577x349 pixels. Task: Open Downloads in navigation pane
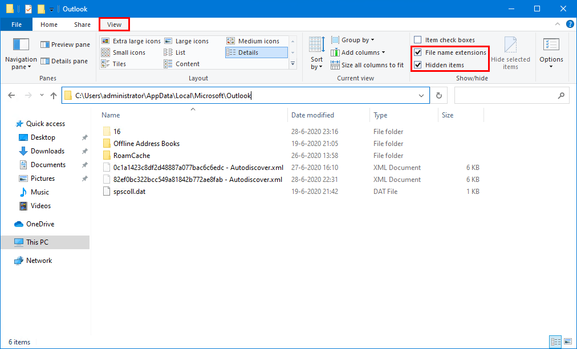[47, 151]
